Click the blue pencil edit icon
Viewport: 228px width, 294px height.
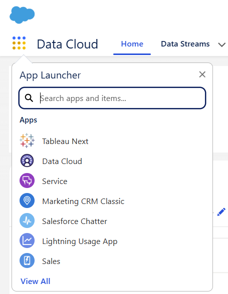tap(221, 212)
